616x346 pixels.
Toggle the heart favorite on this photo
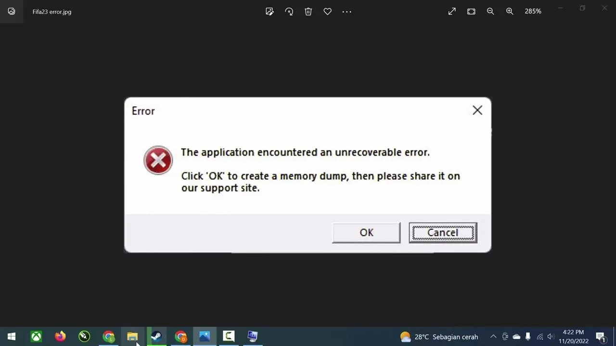tap(327, 12)
